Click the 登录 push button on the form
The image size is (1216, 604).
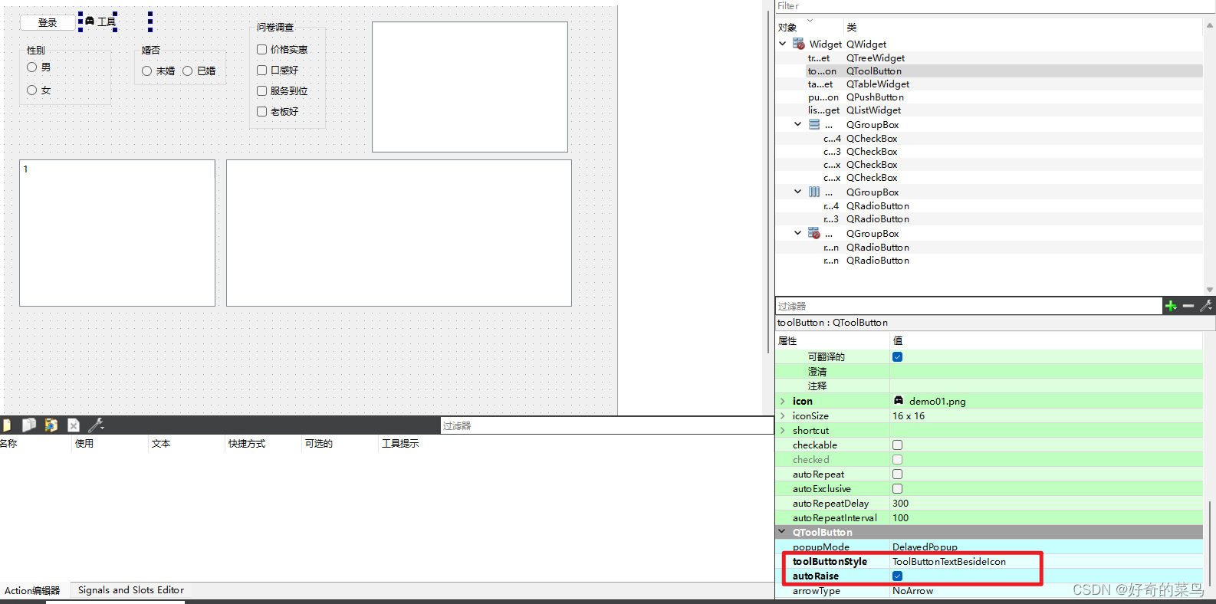point(48,22)
